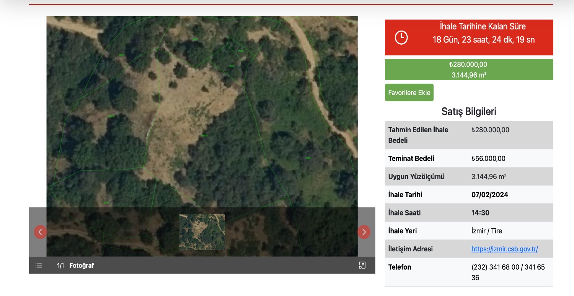Click the İzmir / Tire location value
The height and width of the screenshot is (296, 574).
[x=486, y=231]
